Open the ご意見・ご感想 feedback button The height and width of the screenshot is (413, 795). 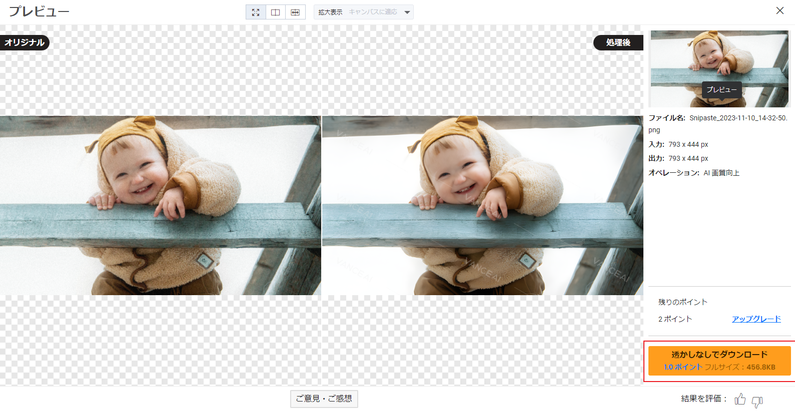[x=324, y=399]
